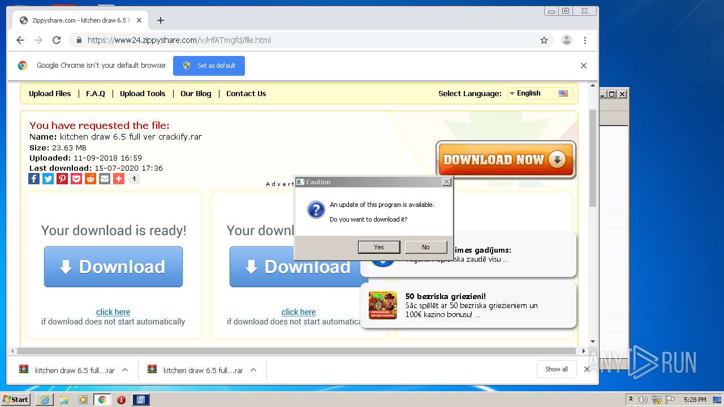Share file on Reddit icon
The width and height of the screenshot is (724, 407).
tap(90, 179)
